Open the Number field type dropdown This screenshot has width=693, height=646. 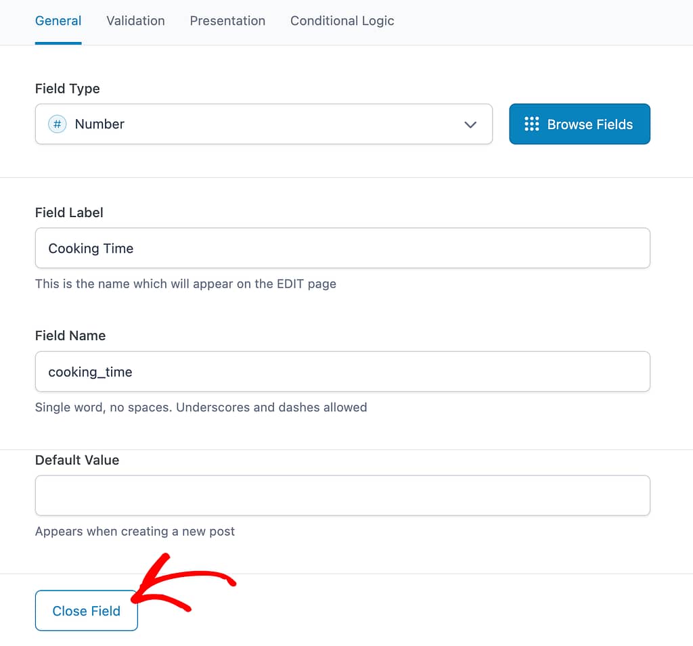pyautogui.click(x=264, y=124)
